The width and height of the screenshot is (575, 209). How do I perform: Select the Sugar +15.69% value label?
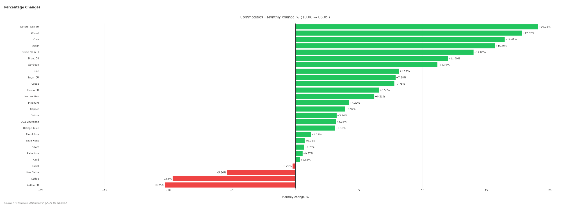[x=501, y=46]
